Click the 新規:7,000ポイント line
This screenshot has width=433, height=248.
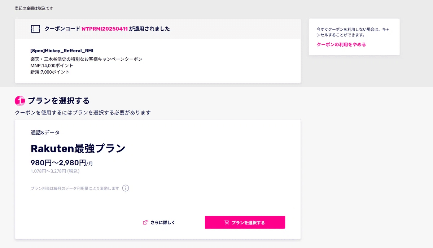[x=50, y=72]
